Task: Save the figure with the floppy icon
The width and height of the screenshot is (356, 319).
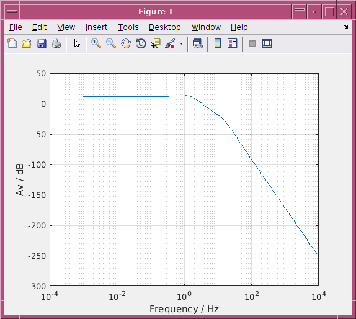Action: pos(42,43)
